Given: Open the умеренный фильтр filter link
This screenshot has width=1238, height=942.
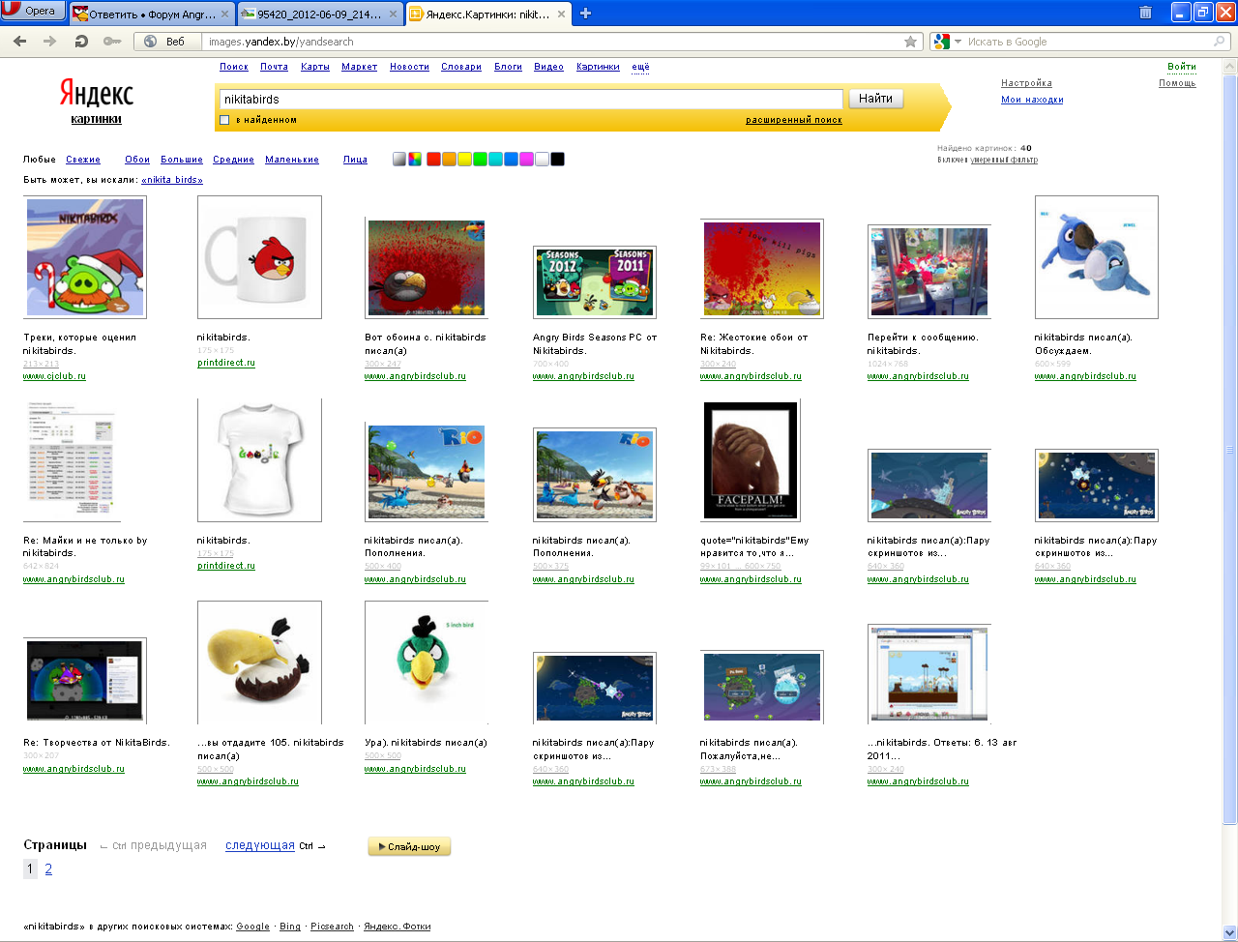Looking at the screenshot, I should 1004,161.
